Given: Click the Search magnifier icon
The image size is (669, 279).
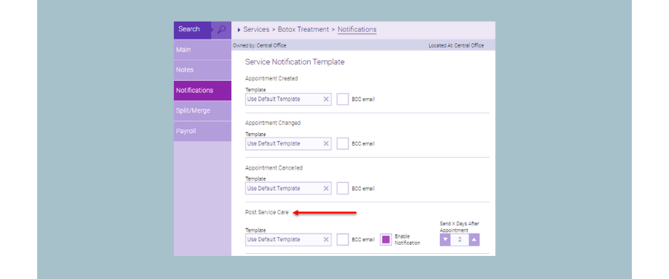Looking at the screenshot, I should click(222, 30).
